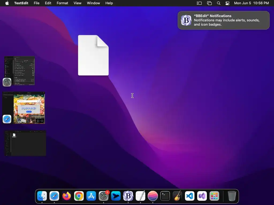Screen dimensions: 274x205
Task: Click the BBEdit icon in the notification
Action: [x=186, y=20]
